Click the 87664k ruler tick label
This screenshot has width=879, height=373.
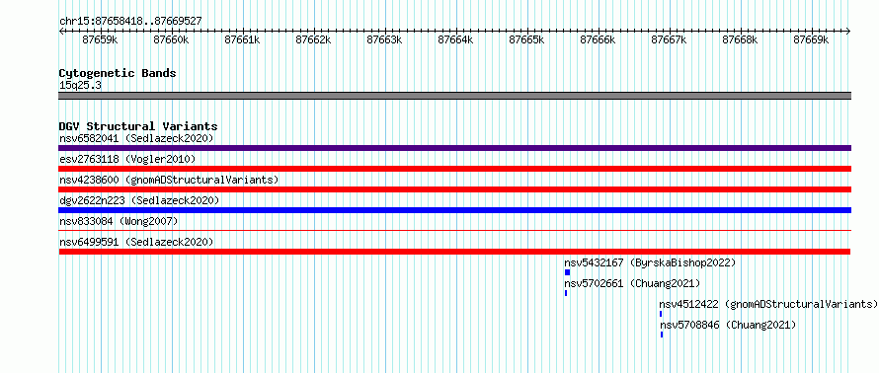[x=455, y=39]
